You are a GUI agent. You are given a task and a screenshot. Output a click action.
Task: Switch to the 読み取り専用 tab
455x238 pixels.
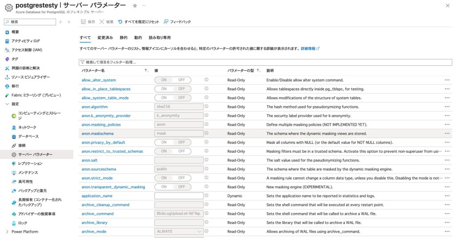(x=160, y=38)
